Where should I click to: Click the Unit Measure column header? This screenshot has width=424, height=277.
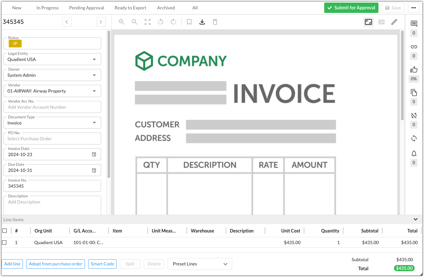click(x=164, y=231)
